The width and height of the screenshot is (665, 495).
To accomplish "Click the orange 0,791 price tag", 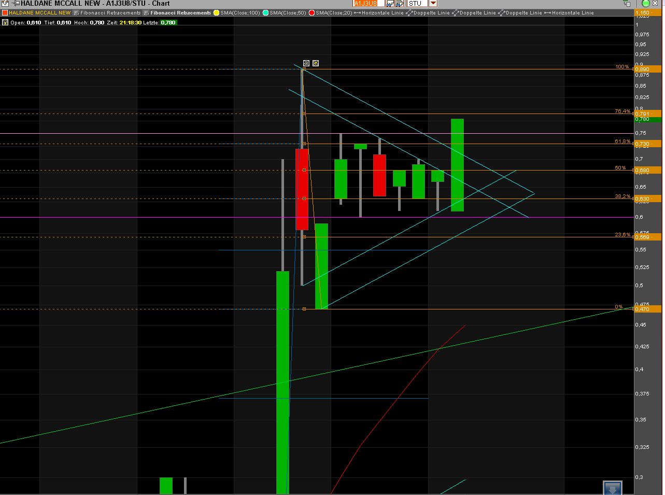I will 648,114.
